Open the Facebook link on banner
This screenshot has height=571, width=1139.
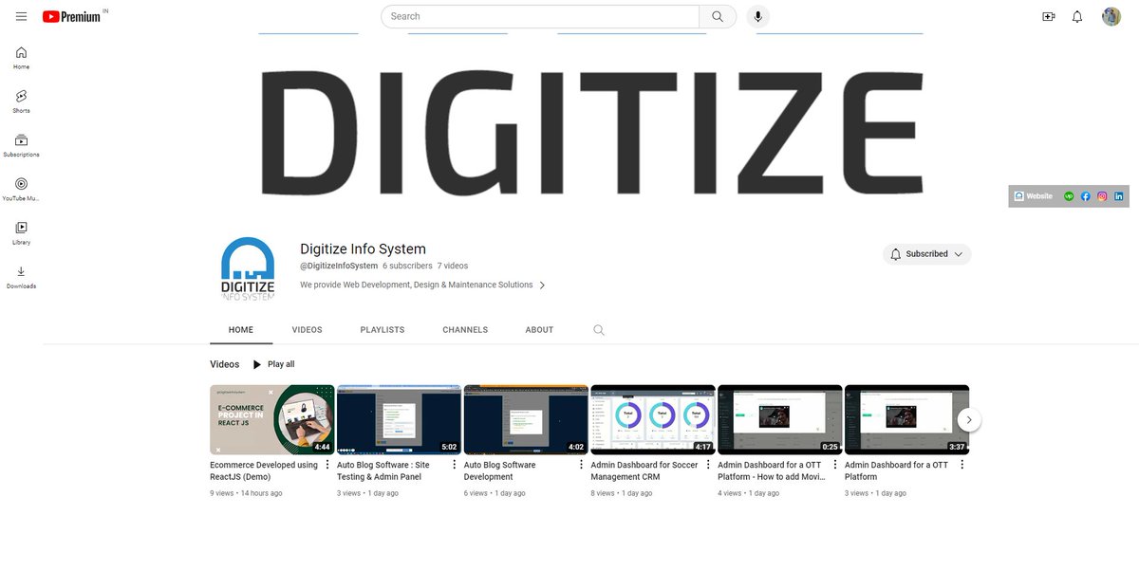click(1086, 196)
